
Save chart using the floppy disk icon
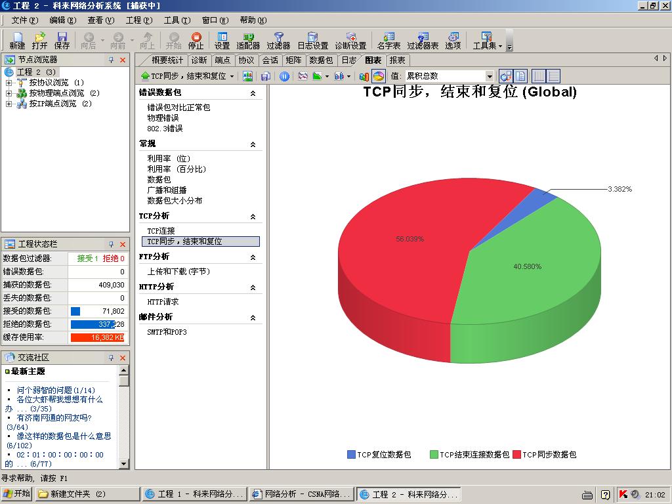[266, 76]
